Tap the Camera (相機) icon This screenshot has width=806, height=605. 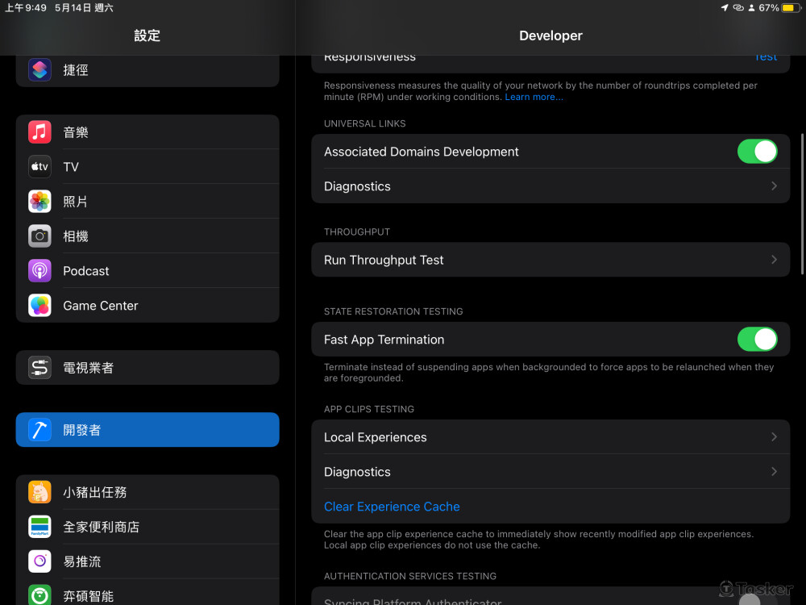tap(39, 236)
